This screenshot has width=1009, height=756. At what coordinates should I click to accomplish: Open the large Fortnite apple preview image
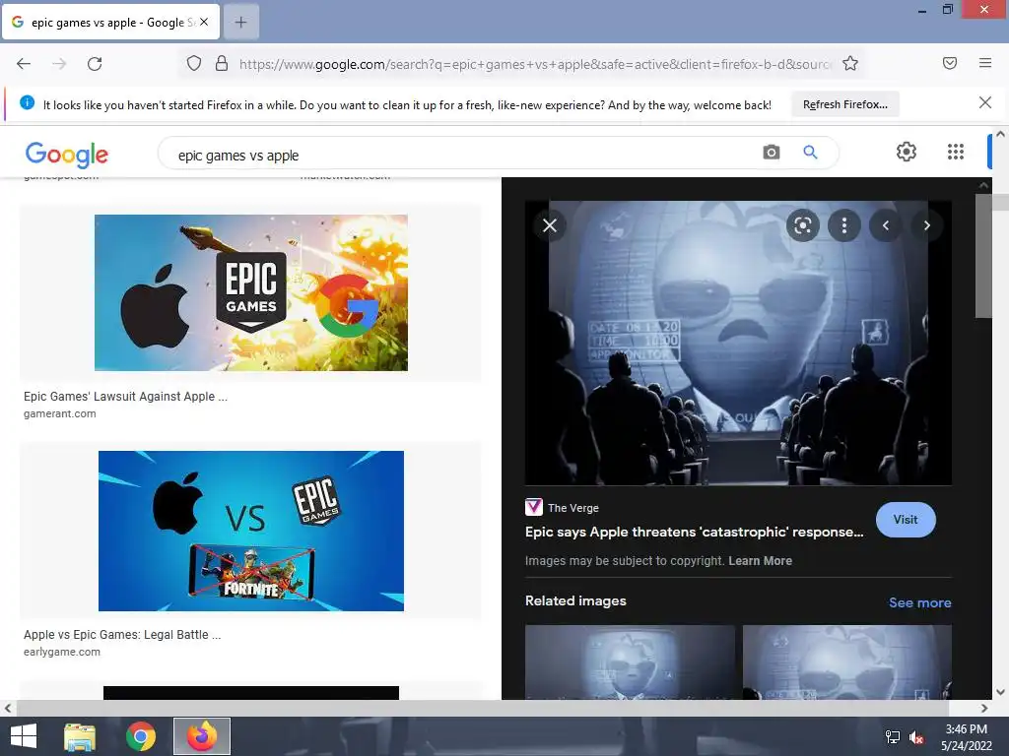point(738,343)
